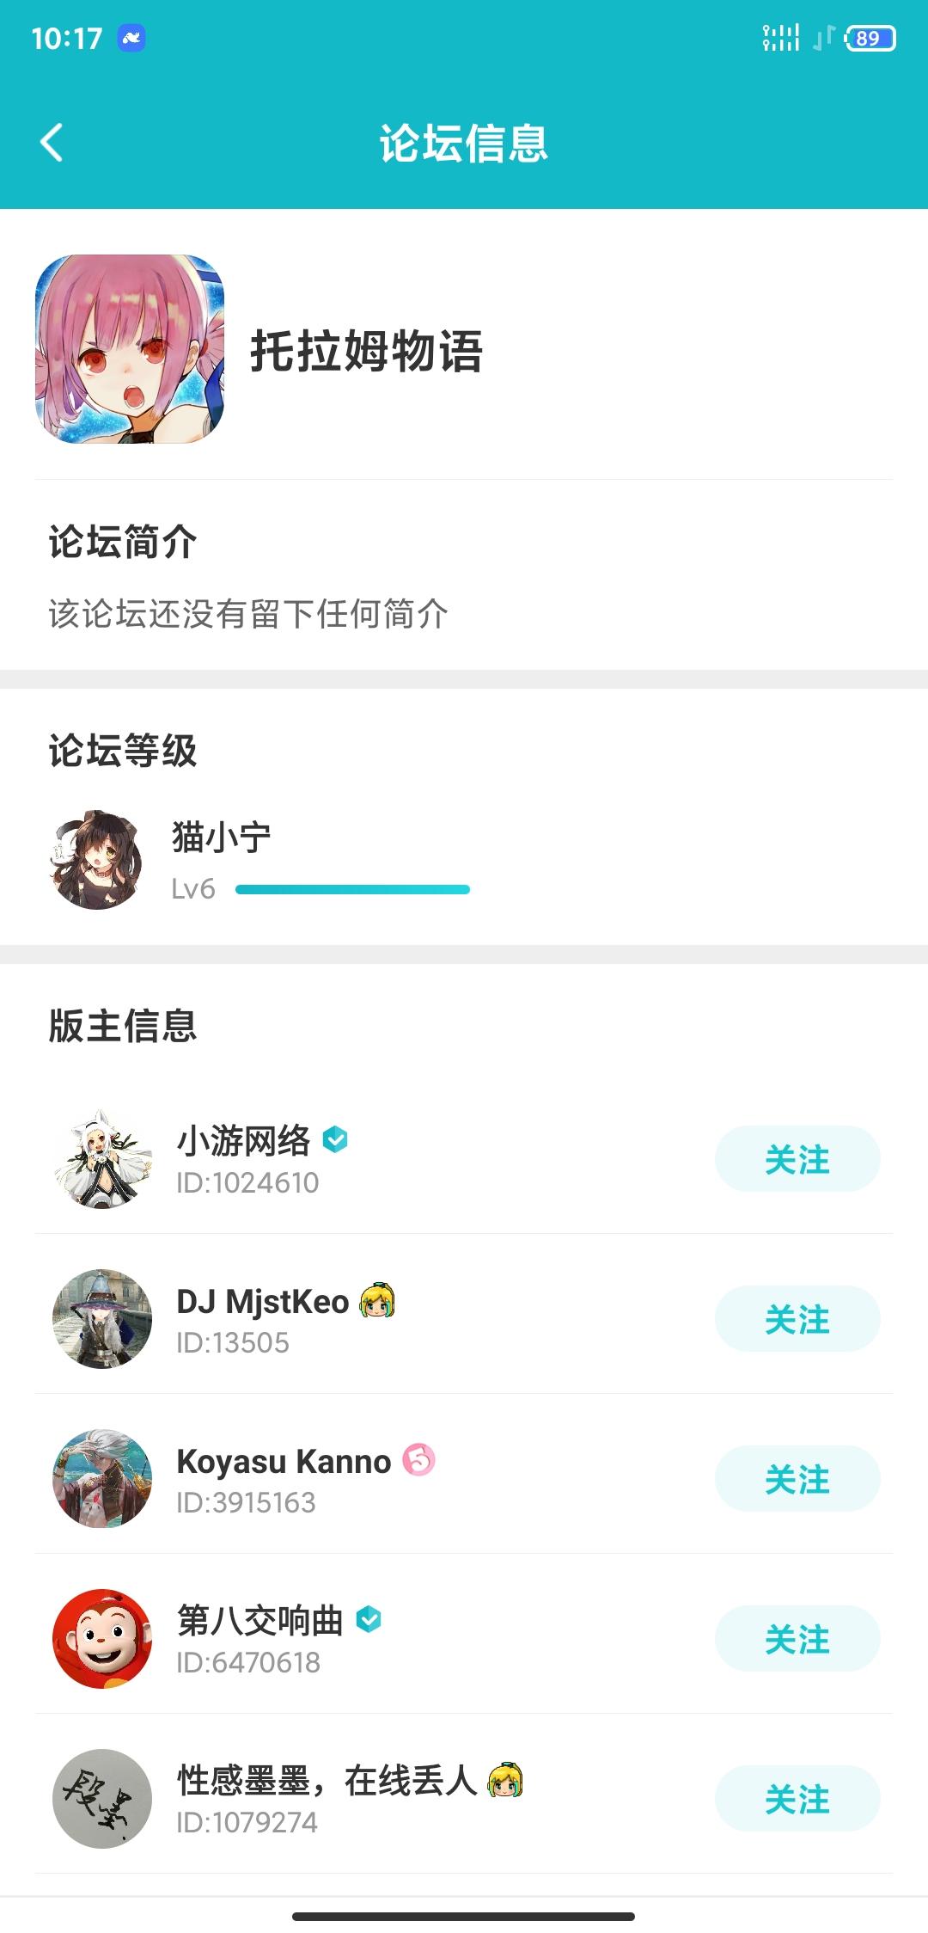Open 第八交响曲 monkey avatar
928x1933 pixels.
102,1639
